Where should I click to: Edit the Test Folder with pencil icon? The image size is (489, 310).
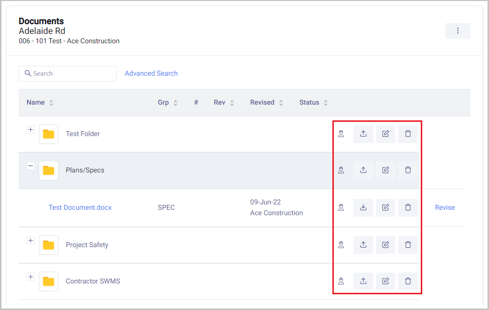(385, 134)
